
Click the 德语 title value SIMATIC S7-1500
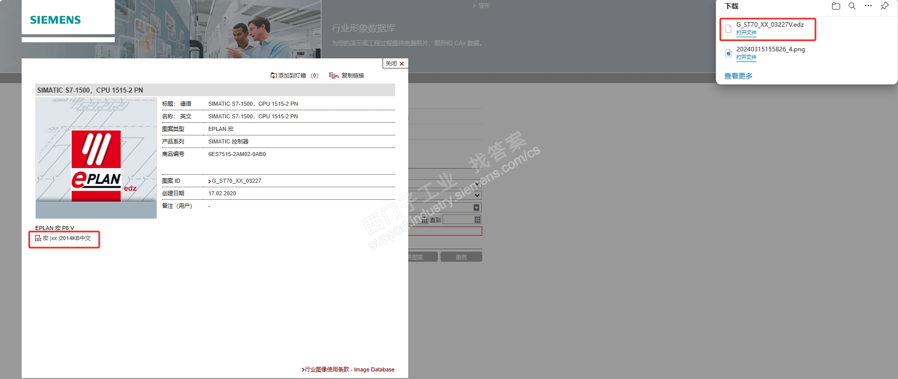[253, 104]
